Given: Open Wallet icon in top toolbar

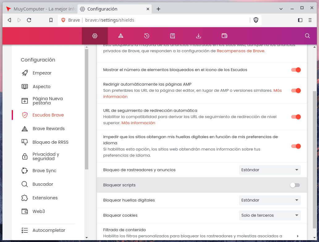Looking at the screenshot, I should [x=225, y=36].
